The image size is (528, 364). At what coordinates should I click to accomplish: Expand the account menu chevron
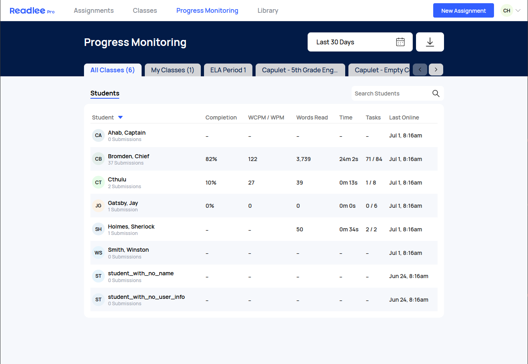click(518, 11)
